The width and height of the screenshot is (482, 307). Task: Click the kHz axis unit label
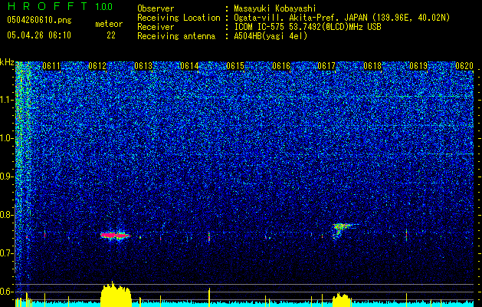coord(7,62)
